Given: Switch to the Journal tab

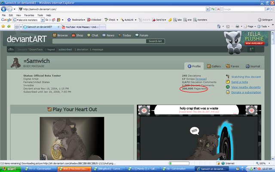Looking at the screenshot, I should pos(253,66).
